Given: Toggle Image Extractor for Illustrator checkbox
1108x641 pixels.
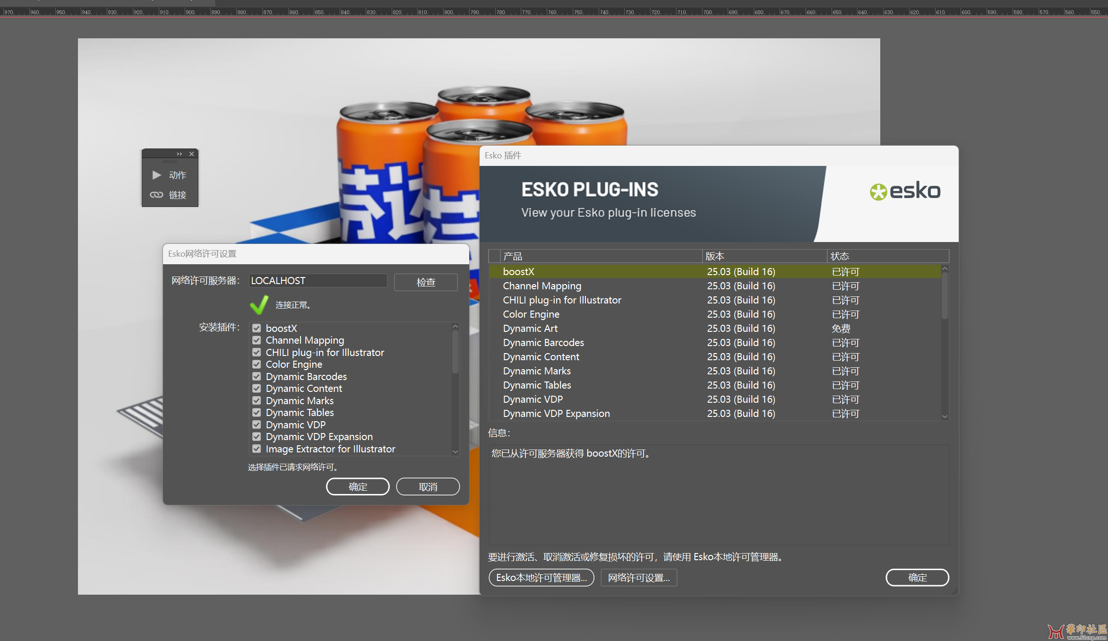Looking at the screenshot, I should (257, 449).
